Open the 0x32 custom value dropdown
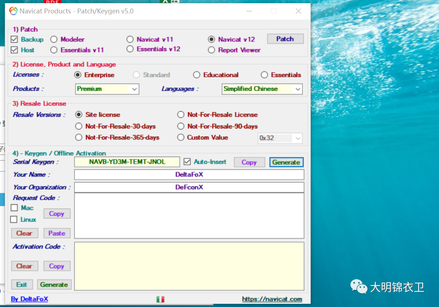Viewport: 439px width, 307px height. (280, 138)
